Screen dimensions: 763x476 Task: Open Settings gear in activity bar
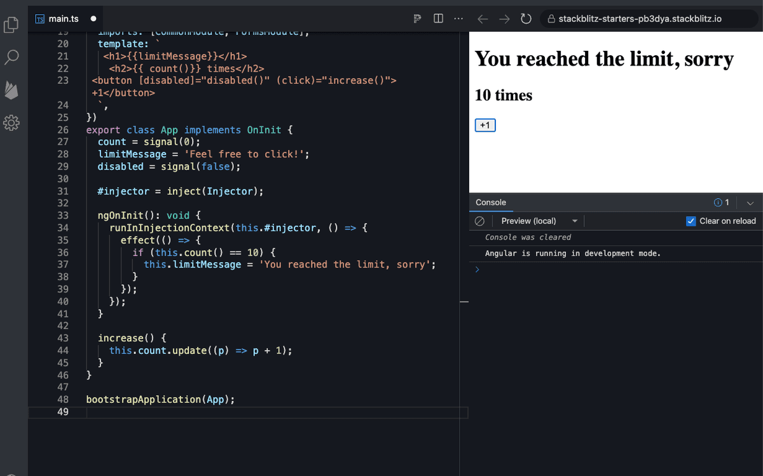click(x=12, y=122)
